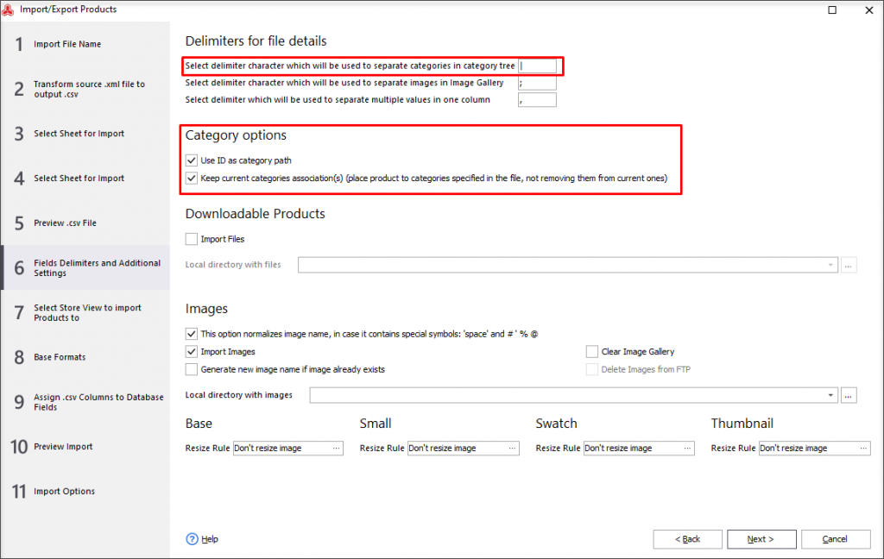The width and height of the screenshot is (884, 559).
Task: Click the Cancel button
Action: pyautogui.click(x=835, y=539)
